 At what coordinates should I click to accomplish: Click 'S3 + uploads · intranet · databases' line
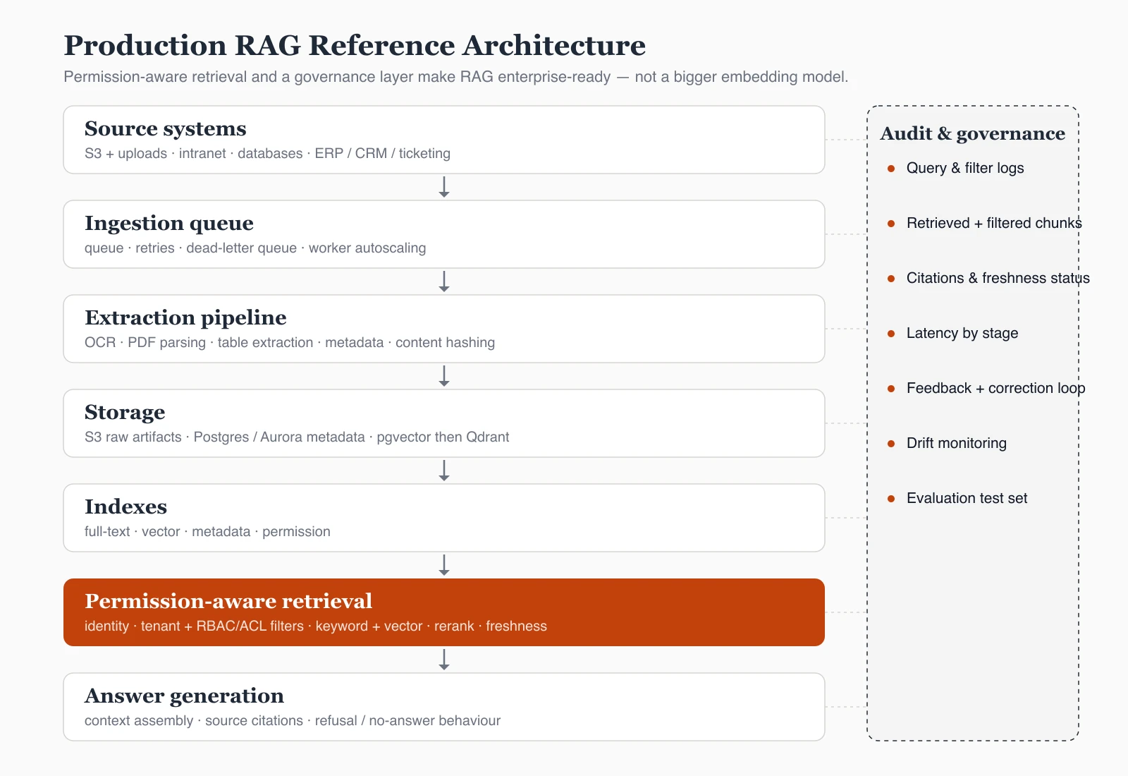(x=267, y=154)
